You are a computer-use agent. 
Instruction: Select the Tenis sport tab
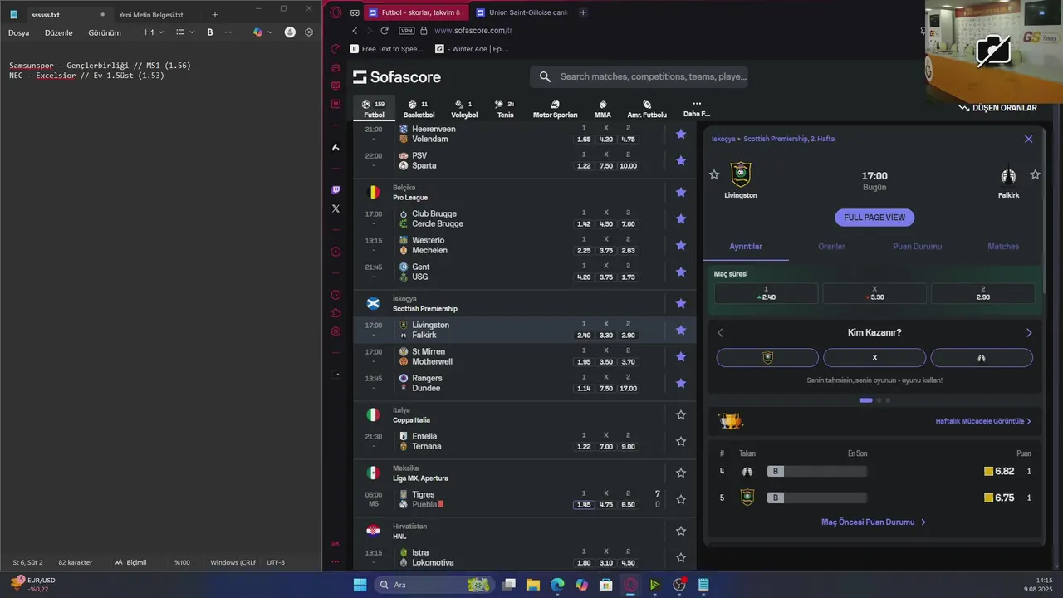click(x=505, y=109)
